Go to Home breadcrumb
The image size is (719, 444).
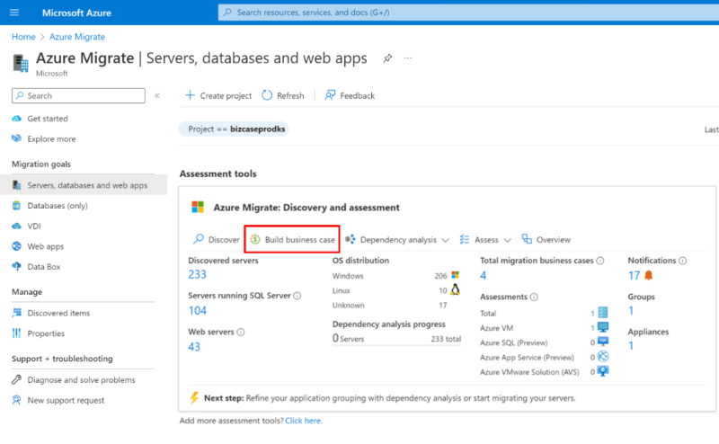[x=23, y=37]
